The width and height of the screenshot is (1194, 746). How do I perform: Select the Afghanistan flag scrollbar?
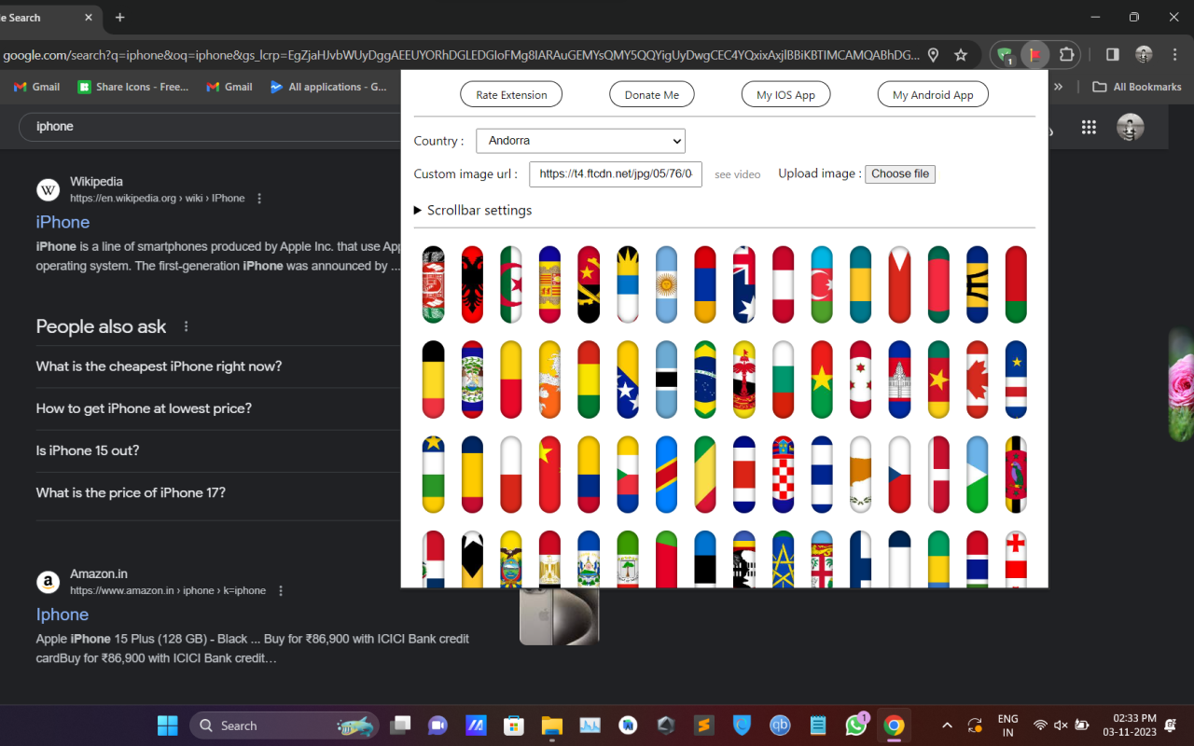[x=433, y=284]
